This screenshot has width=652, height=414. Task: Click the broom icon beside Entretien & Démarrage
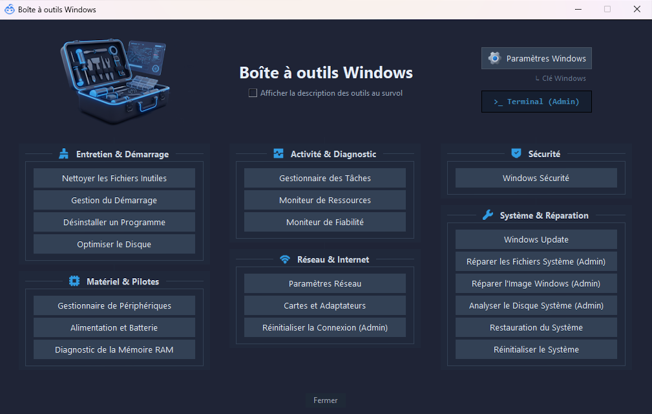point(63,154)
